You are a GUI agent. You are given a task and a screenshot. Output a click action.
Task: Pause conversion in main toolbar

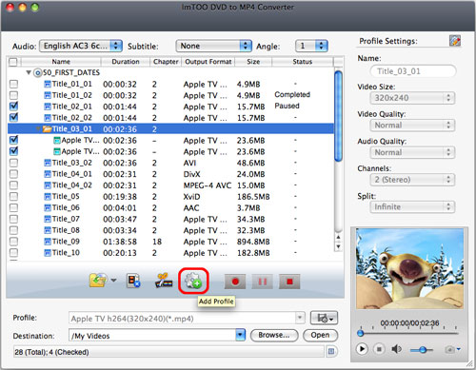pos(263,282)
